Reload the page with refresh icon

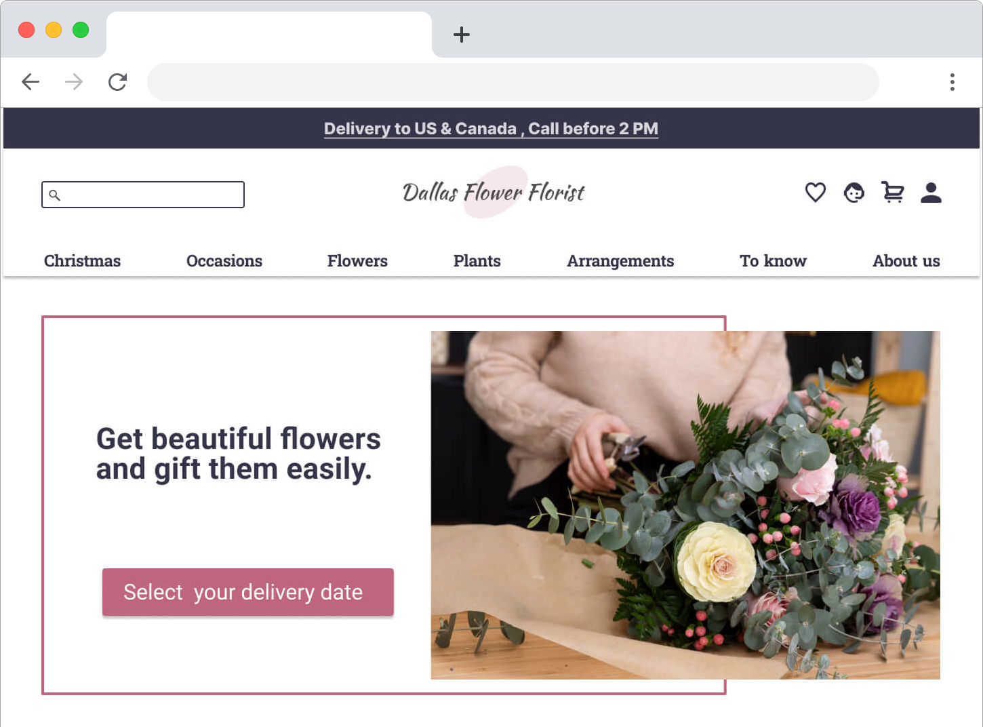pyautogui.click(x=118, y=82)
